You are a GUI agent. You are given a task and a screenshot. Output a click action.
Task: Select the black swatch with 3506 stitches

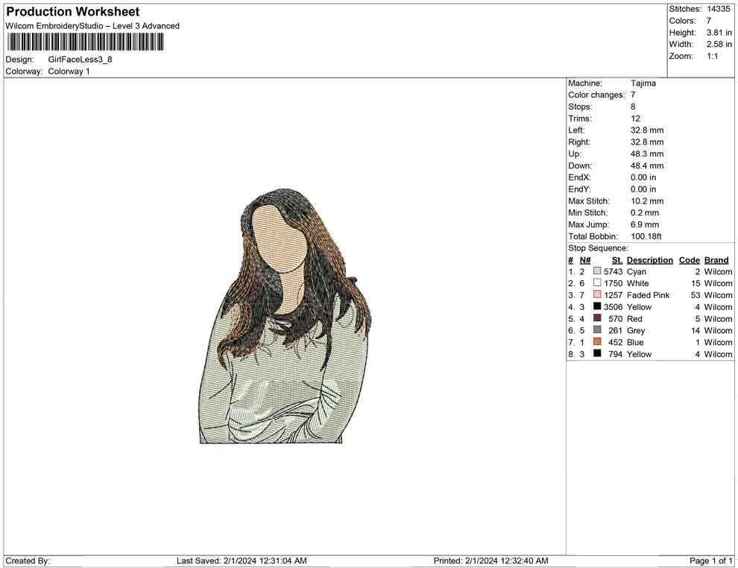point(597,307)
